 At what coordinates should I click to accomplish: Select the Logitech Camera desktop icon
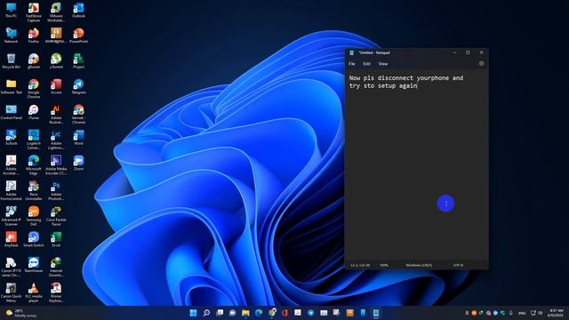[34, 140]
